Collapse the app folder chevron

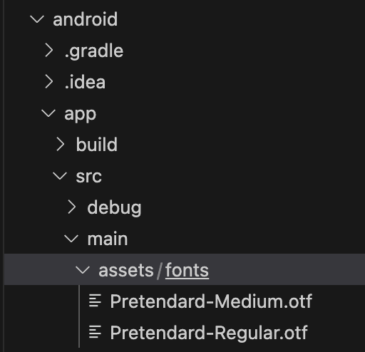48,113
